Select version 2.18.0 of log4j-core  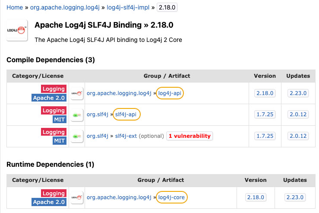pos(256,197)
